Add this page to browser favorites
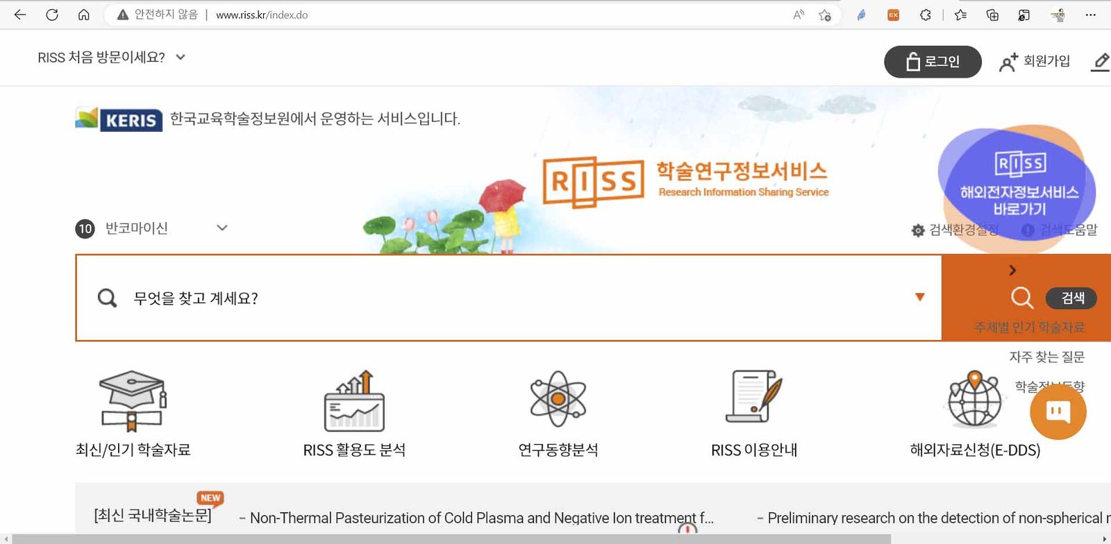Screen dimensions: 1111x544 point(825,15)
